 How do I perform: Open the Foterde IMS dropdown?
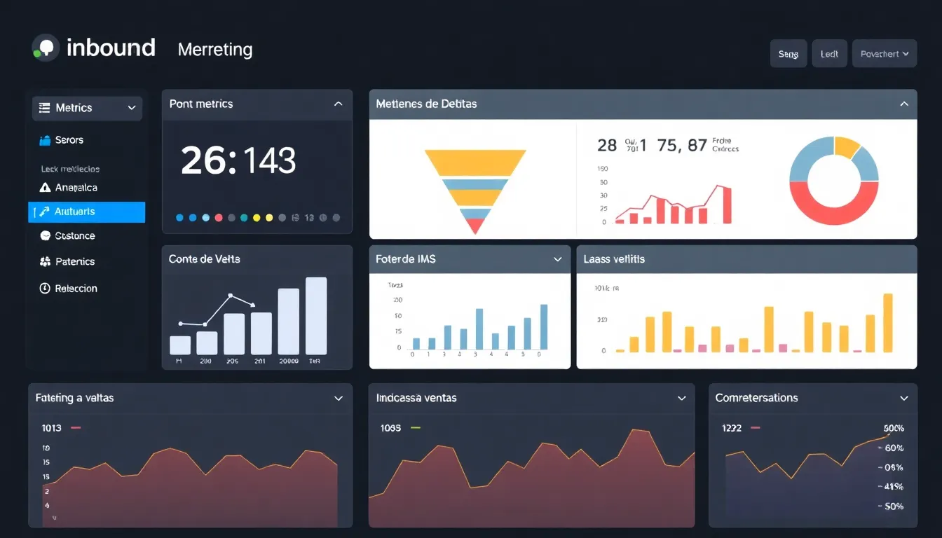tap(558, 258)
